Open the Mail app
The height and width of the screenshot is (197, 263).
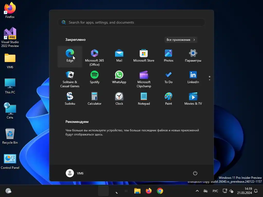119,57
